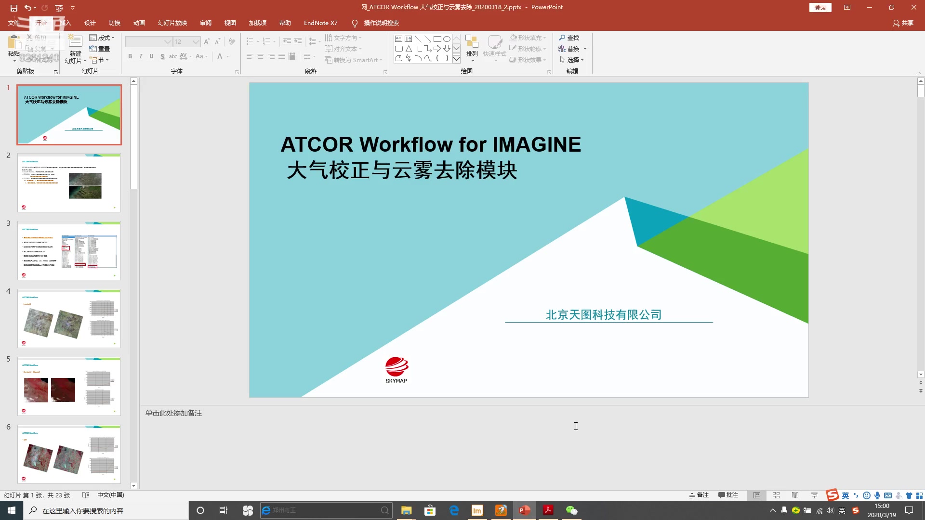The image size is (925, 520).
Task: Click the increase indent level icon
Action: pos(298,41)
